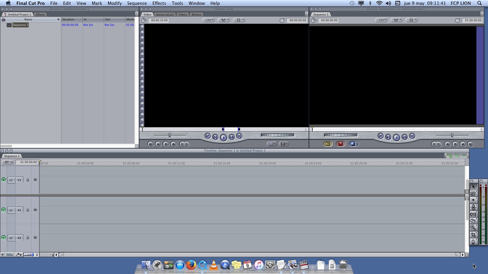The height and width of the screenshot is (274, 488).
Task: Lock the A1 track
Action: point(28,210)
